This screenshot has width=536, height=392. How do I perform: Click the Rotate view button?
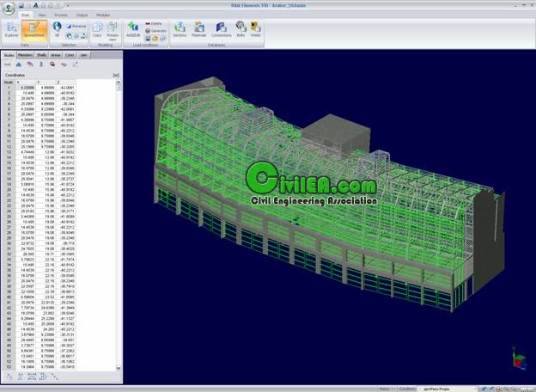coord(113,32)
